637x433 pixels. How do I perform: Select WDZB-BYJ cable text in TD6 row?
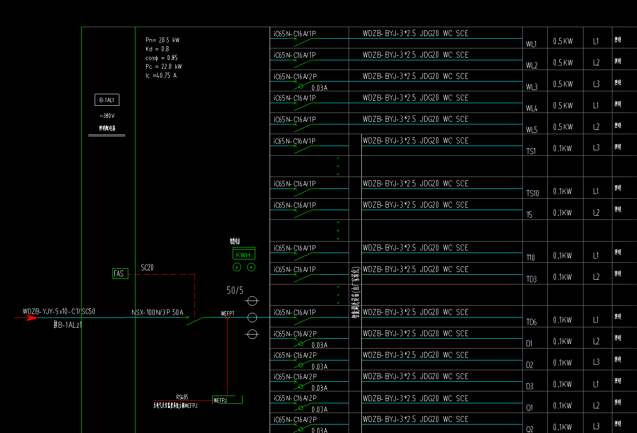415,312
